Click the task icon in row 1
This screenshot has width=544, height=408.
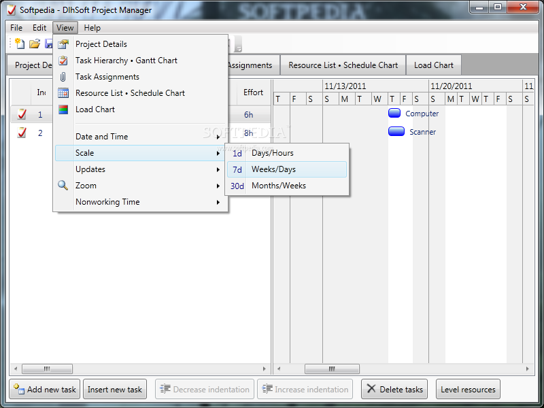tap(22, 114)
